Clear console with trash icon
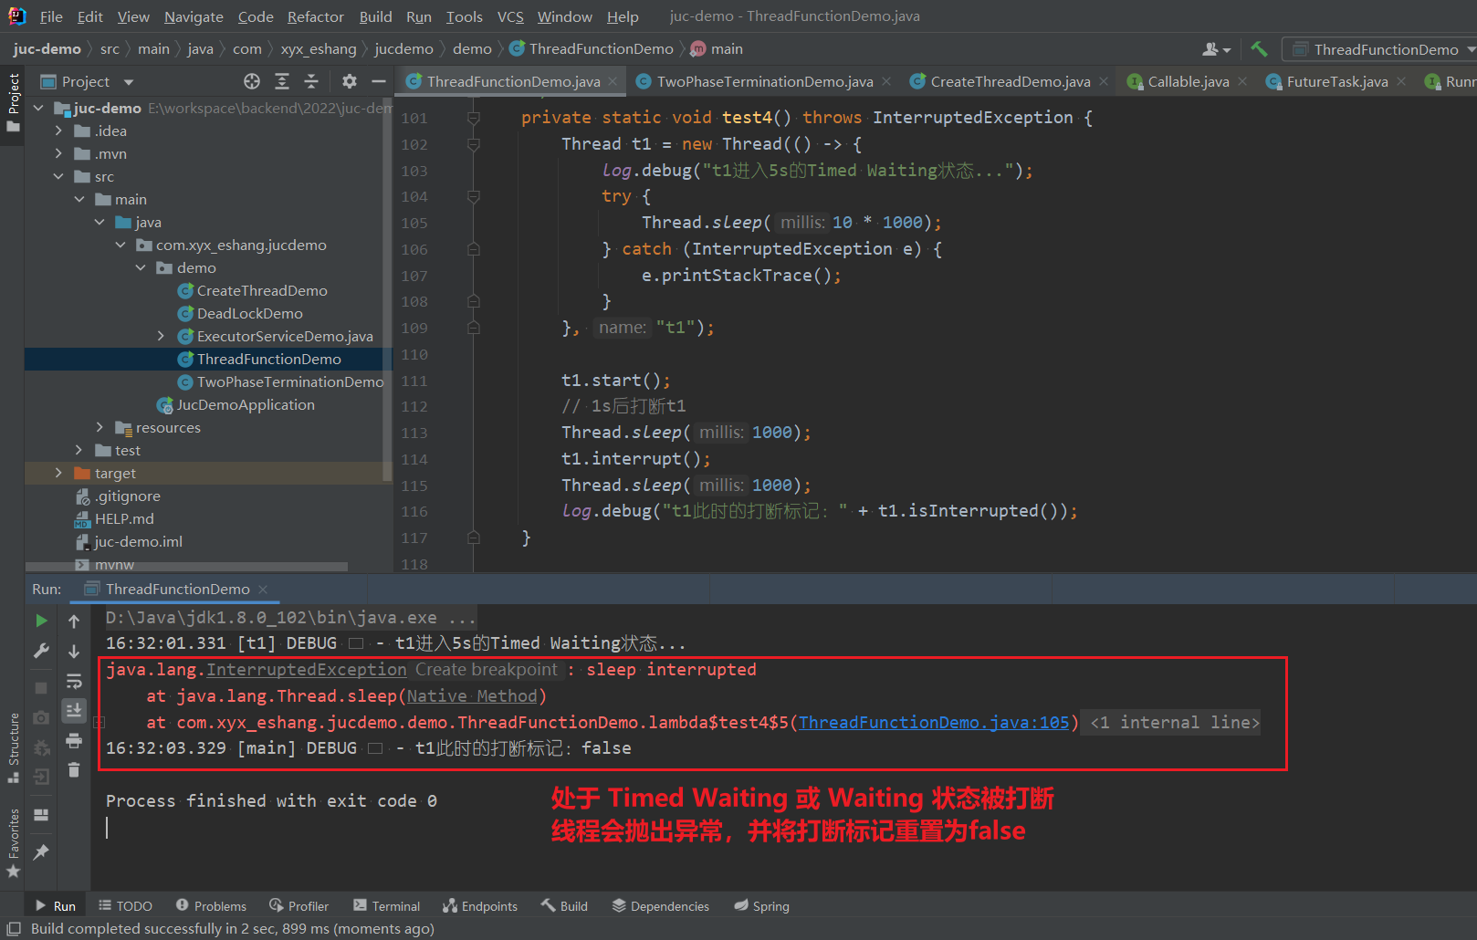The height and width of the screenshot is (940, 1477). coord(74,770)
